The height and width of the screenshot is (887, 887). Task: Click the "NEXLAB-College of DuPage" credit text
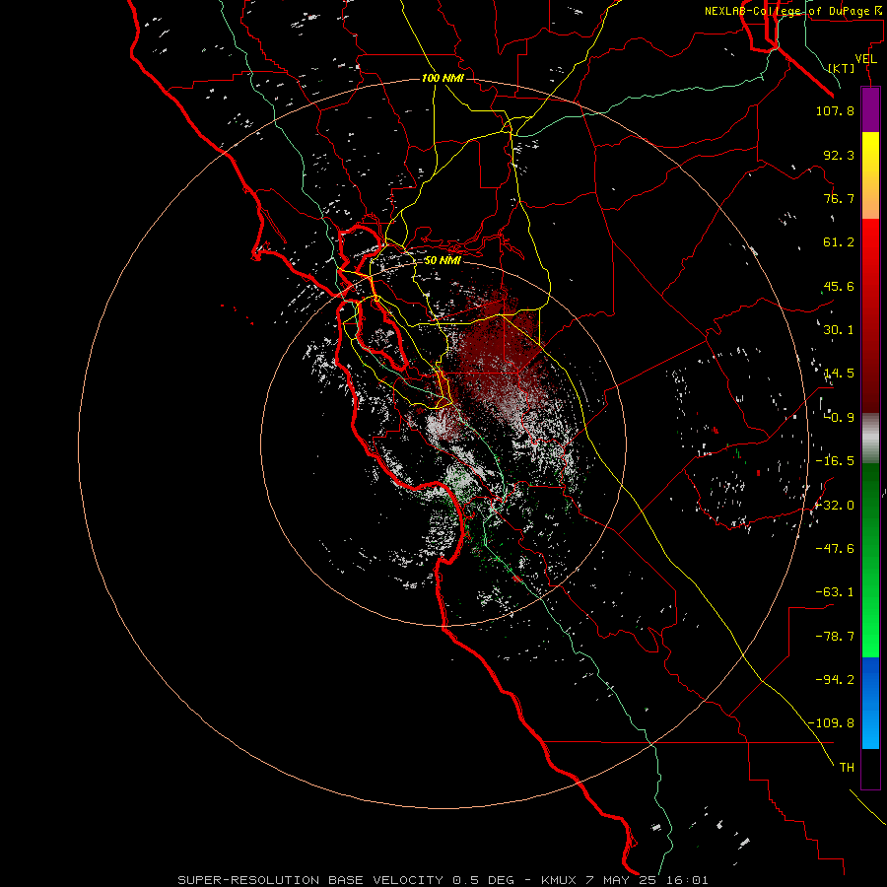click(788, 11)
